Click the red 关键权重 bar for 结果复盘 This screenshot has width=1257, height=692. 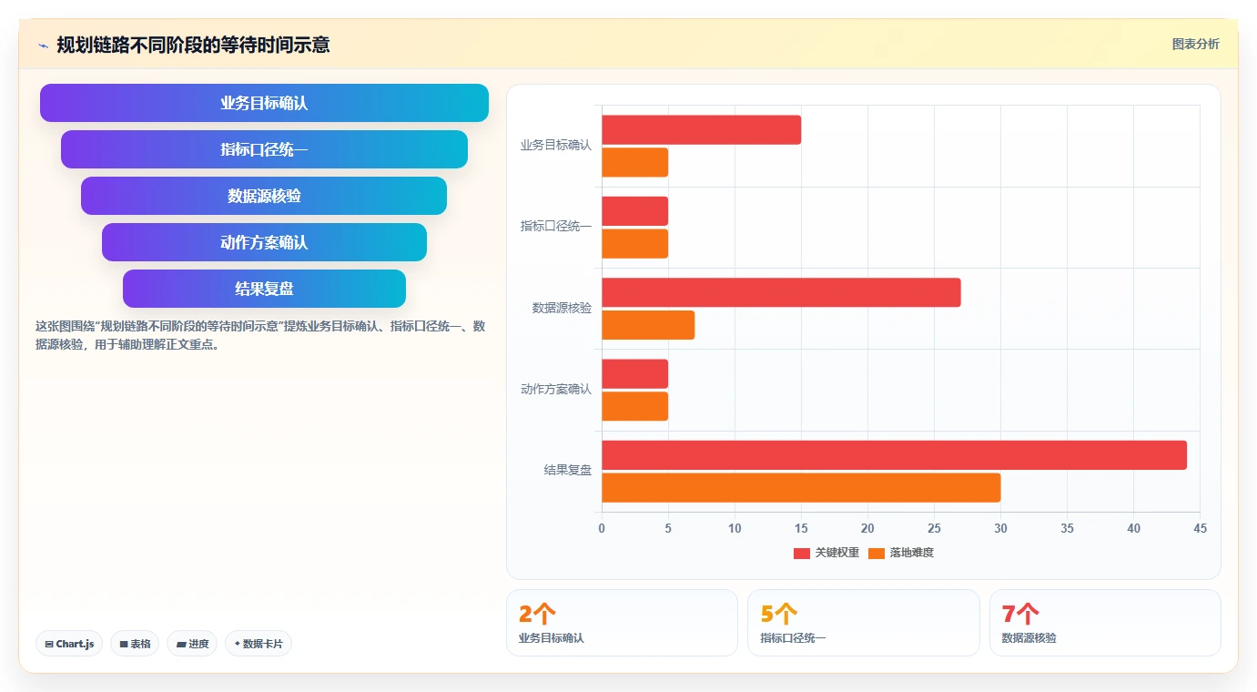tap(894, 455)
